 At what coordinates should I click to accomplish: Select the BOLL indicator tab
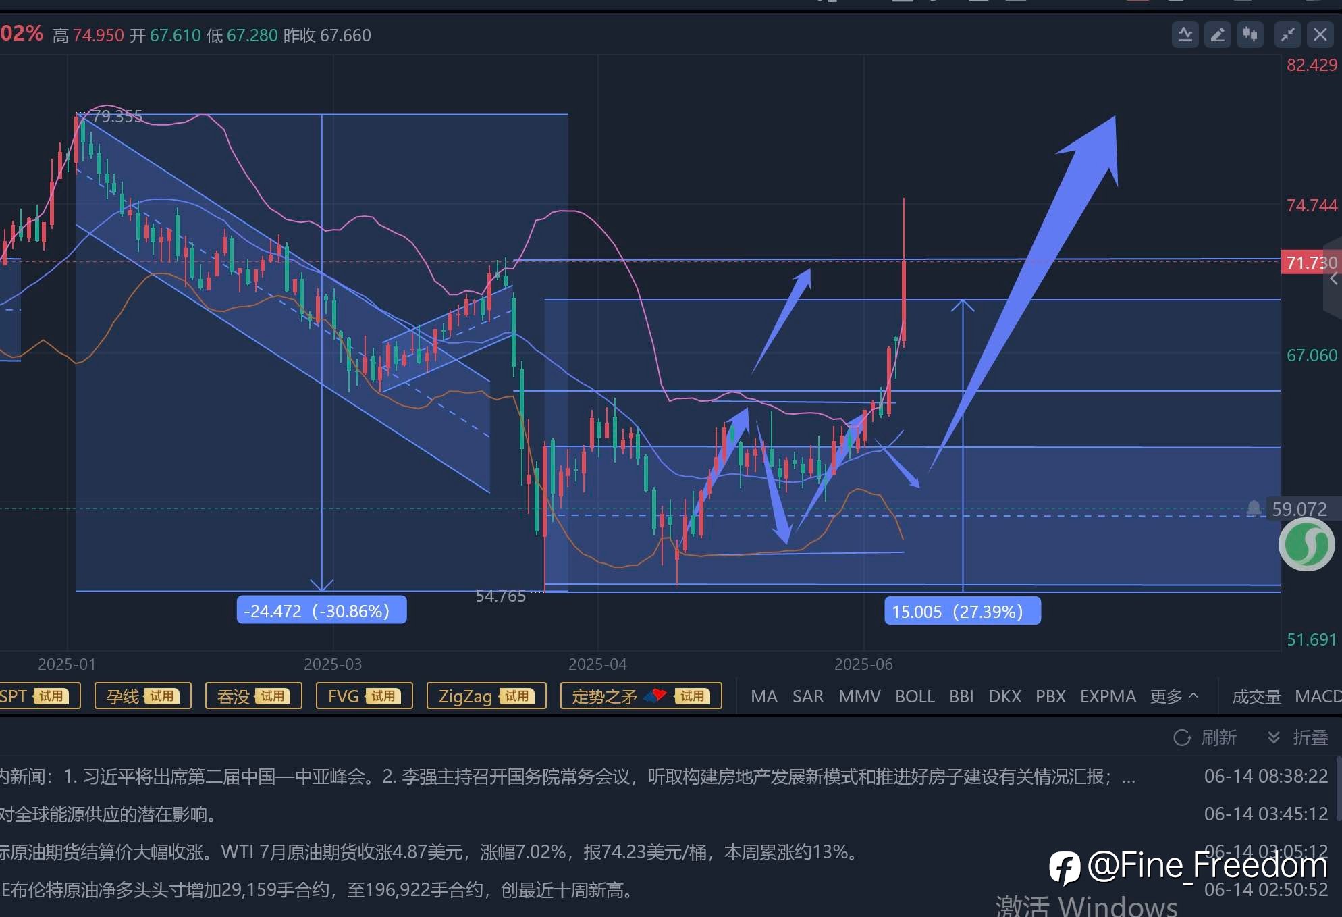[915, 696]
